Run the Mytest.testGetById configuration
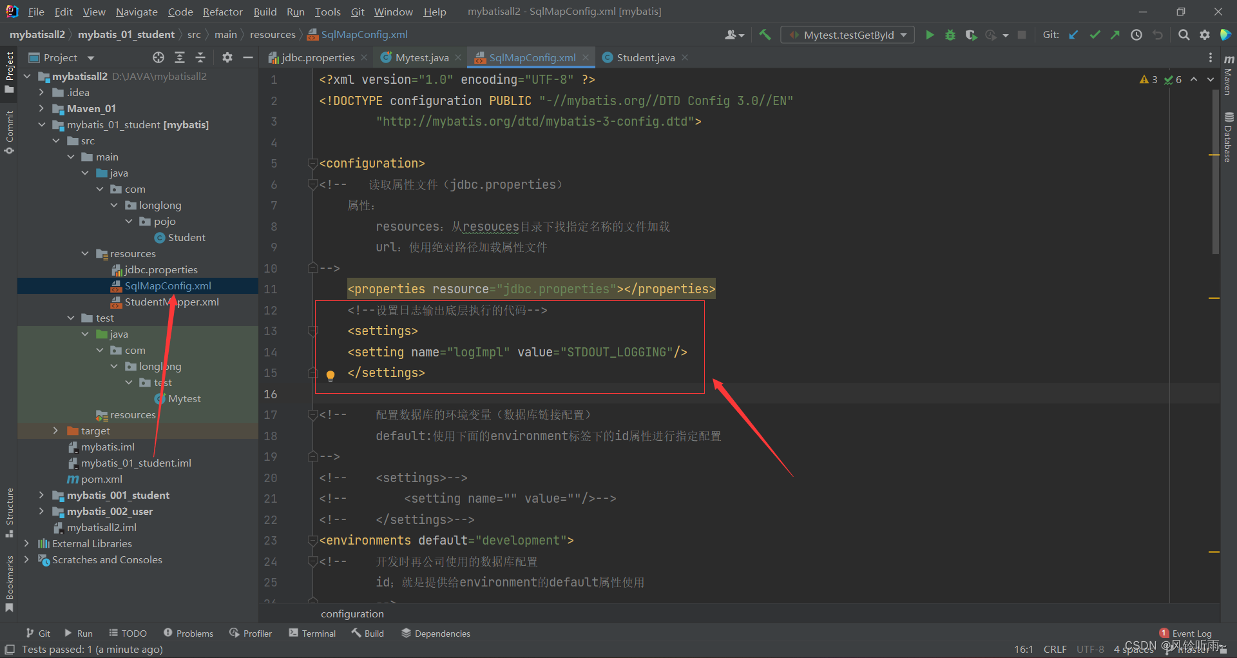Image resolution: width=1237 pixels, height=658 pixels. click(x=929, y=35)
